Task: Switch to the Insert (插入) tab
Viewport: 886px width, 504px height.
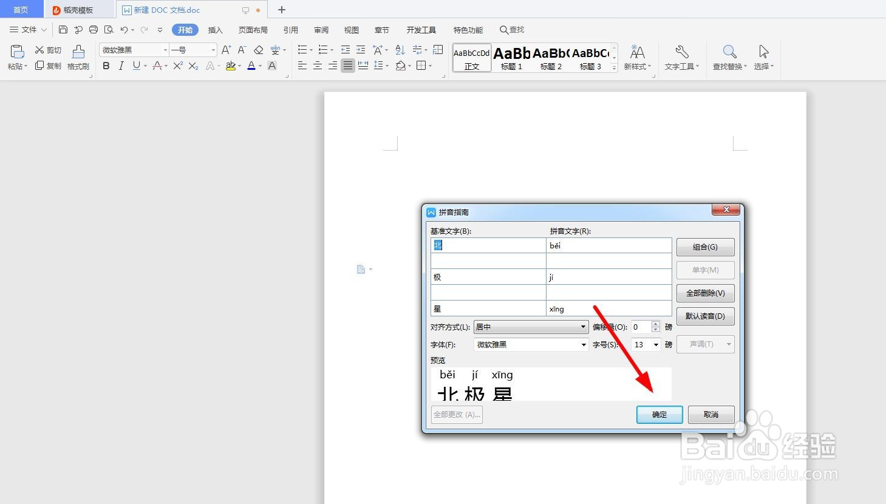Action: pos(216,30)
